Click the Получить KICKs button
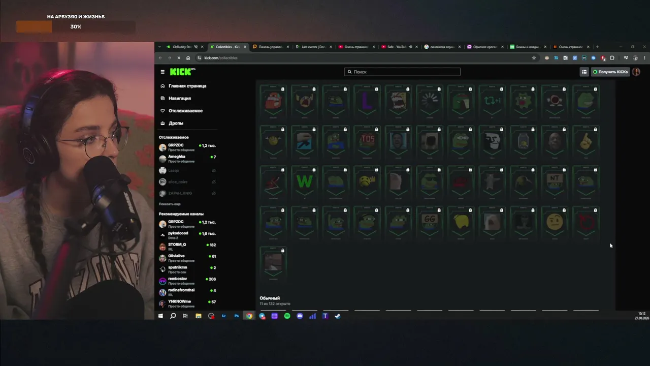This screenshot has width=650, height=366. pyautogui.click(x=611, y=72)
